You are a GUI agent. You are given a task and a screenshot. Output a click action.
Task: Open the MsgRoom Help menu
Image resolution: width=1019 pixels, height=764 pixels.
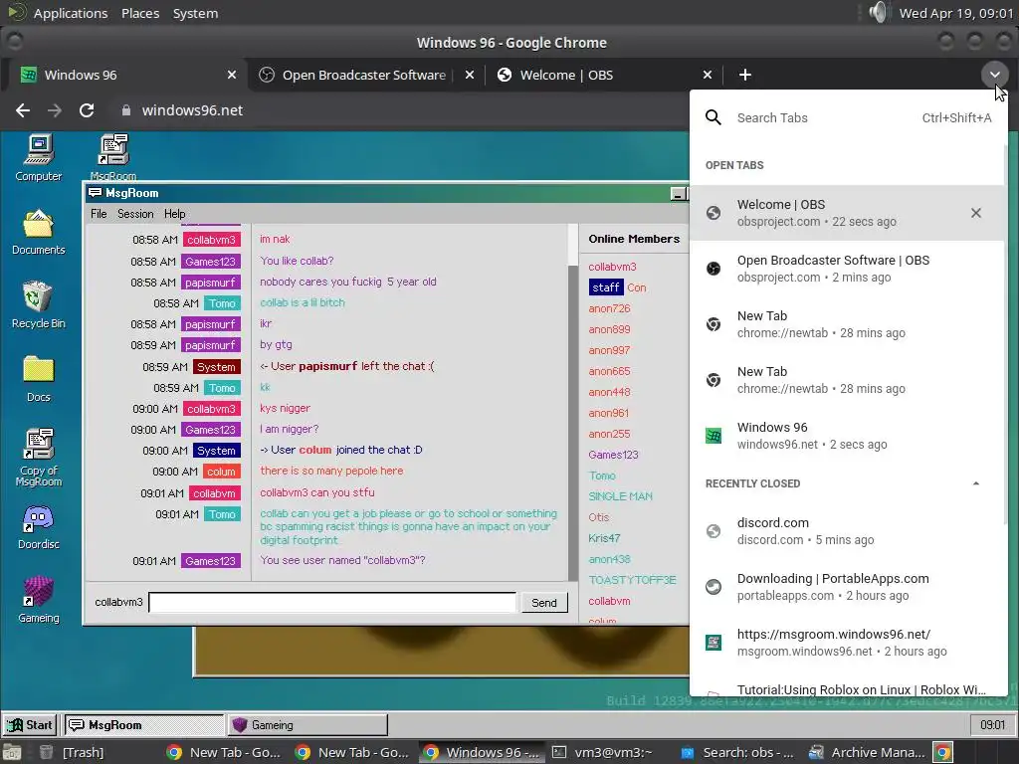coord(174,214)
